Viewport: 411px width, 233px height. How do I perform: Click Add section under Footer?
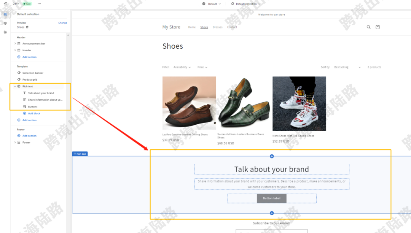click(x=29, y=136)
